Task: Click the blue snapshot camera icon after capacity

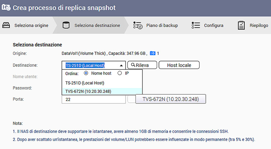Action: click(153, 53)
